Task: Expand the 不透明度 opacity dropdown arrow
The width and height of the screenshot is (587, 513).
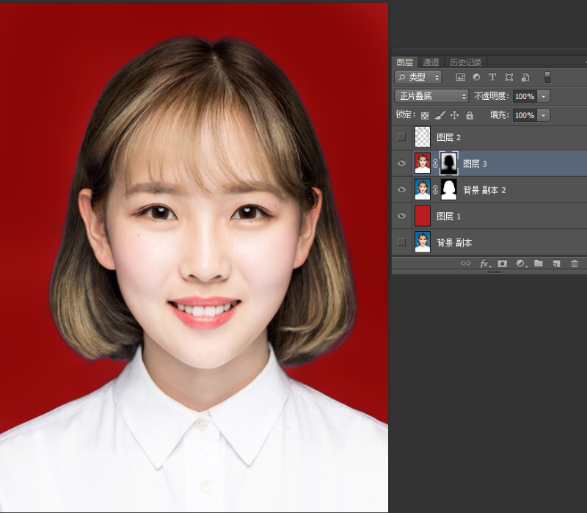Action: pyautogui.click(x=544, y=96)
